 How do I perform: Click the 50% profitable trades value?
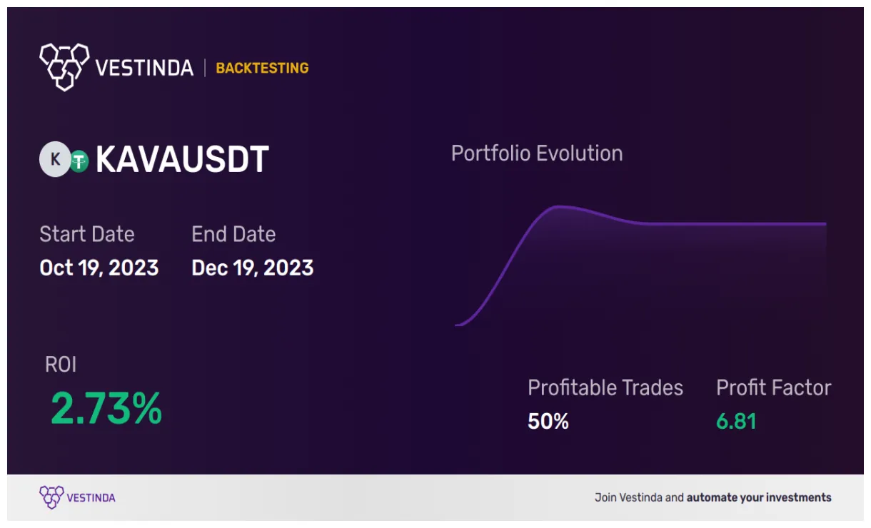tap(548, 422)
